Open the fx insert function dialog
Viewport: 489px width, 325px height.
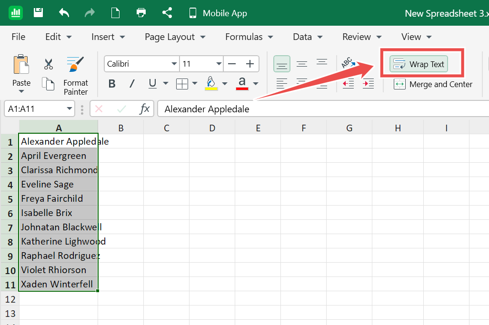145,109
